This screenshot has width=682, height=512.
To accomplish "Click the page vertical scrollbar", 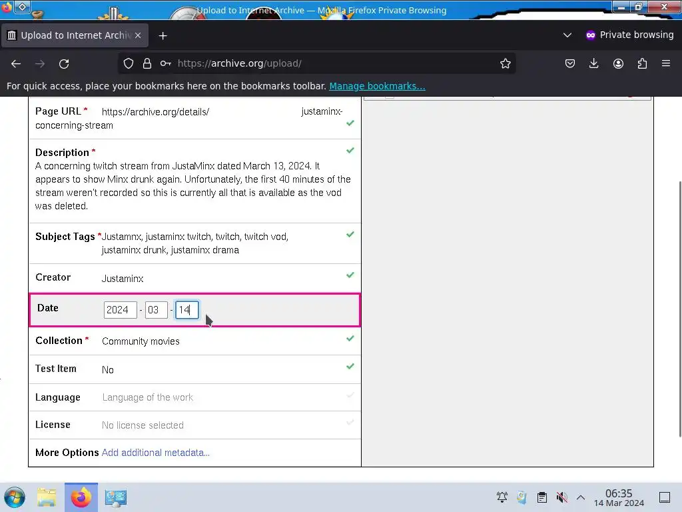I will click(x=680, y=309).
